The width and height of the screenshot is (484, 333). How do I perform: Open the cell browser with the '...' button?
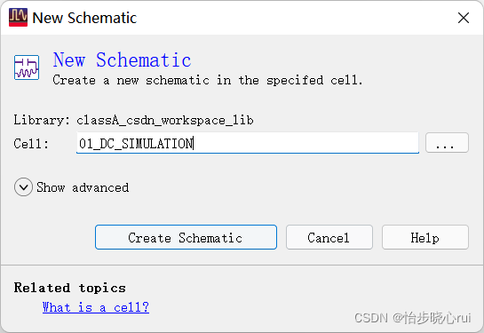[x=447, y=143]
